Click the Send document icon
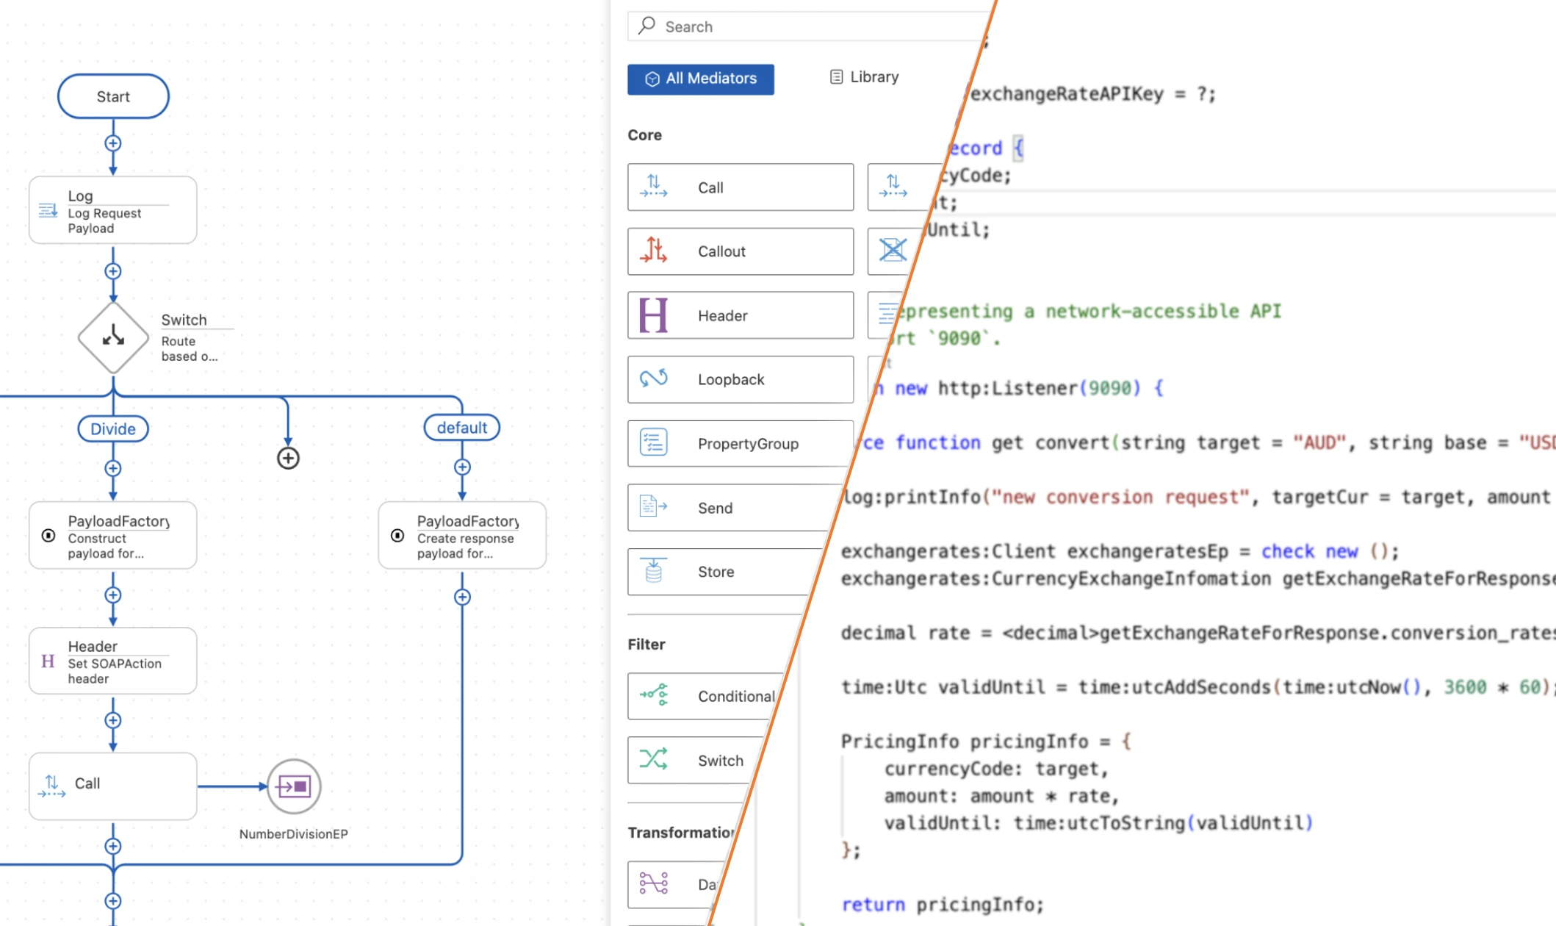Viewport: 1556px width, 926px height. [653, 506]
